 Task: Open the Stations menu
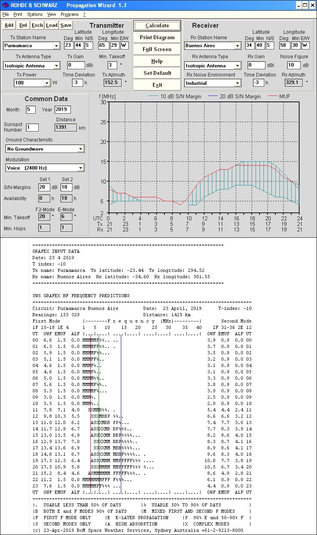(x=35, y=14)
